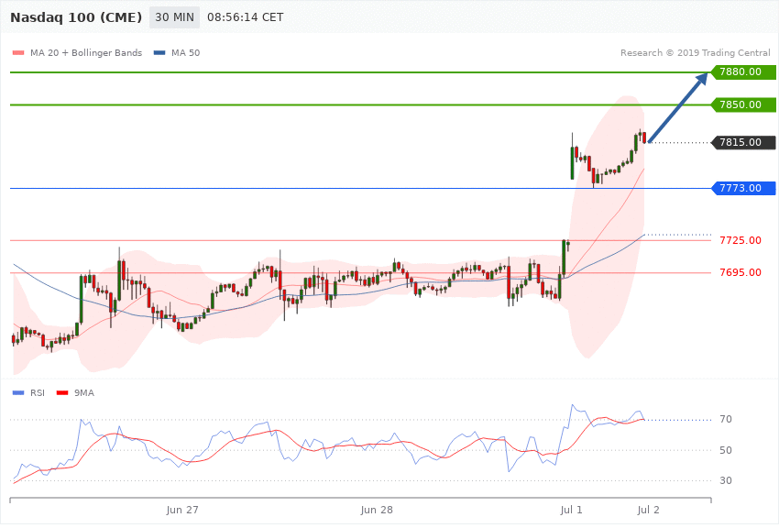
Task: Click the RSI 30 level label
Action: (x=725, y=480)
